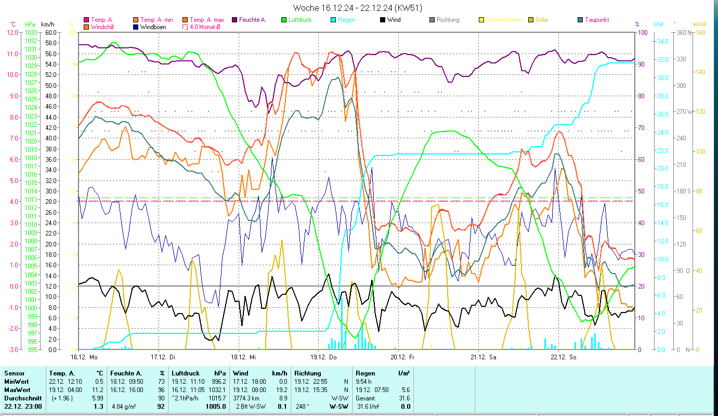Click the minimum humidity value "73"
718x416 pixels.
161,382
